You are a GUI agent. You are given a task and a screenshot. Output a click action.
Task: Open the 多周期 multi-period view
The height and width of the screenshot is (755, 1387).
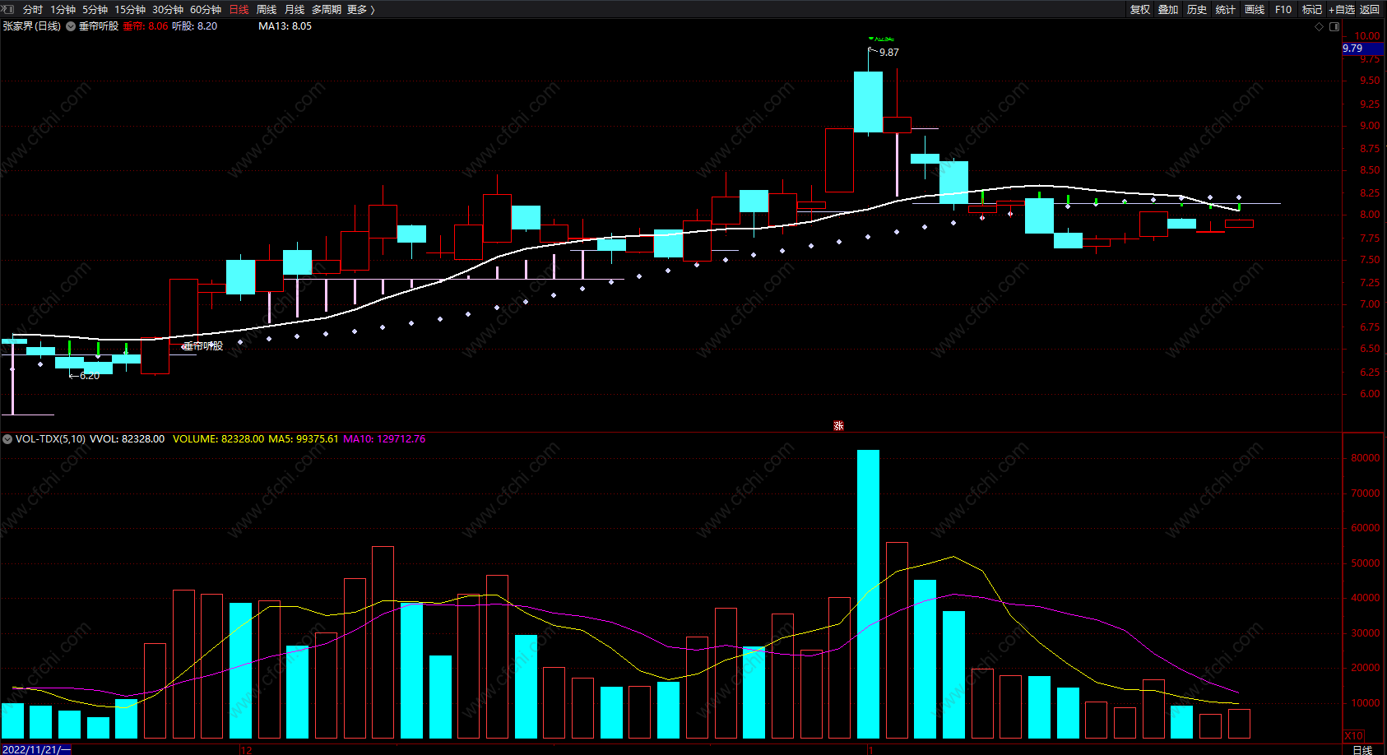pyautogui.click(x=327, y=10)
